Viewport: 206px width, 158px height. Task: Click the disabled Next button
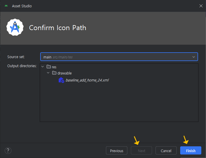(x=141, y=150)
